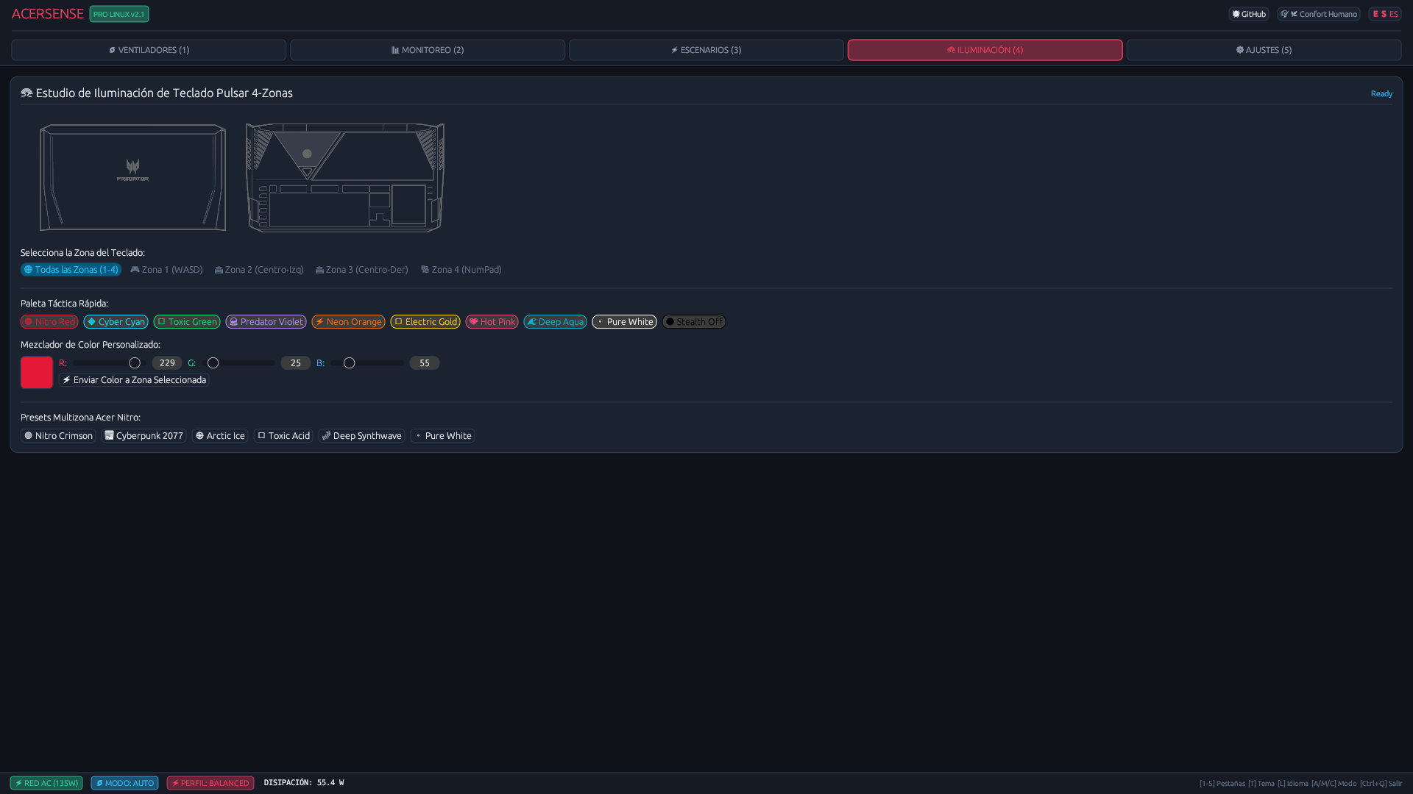Screen dimensions: 1413x794
Task: Select Zona 3 (Centro-Der)
Action: point(362,270)
